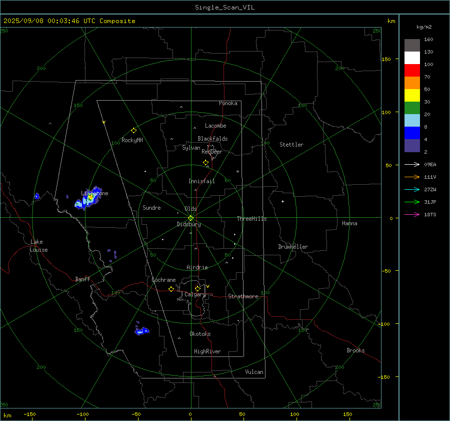
Task: Click the yellow diamond marker above Calgary
Action: pyautogui.click(x=197, y=288)
